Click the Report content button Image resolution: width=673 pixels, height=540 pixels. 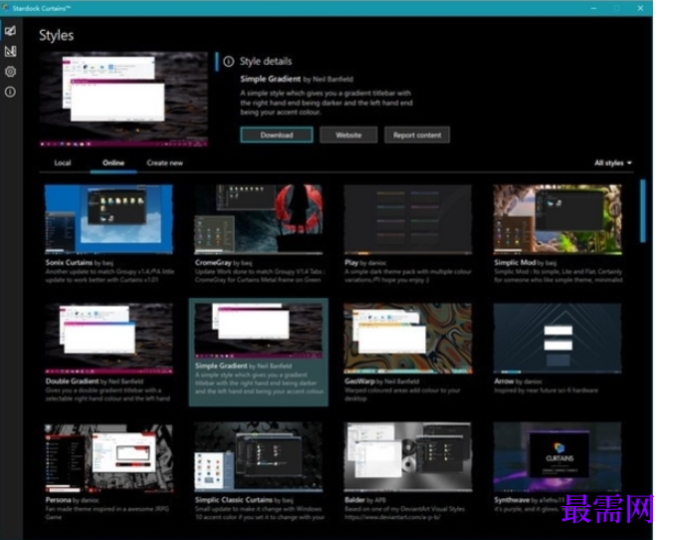pos(417,135)
